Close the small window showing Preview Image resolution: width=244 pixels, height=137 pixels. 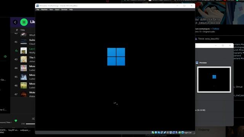tap(230, 45)
